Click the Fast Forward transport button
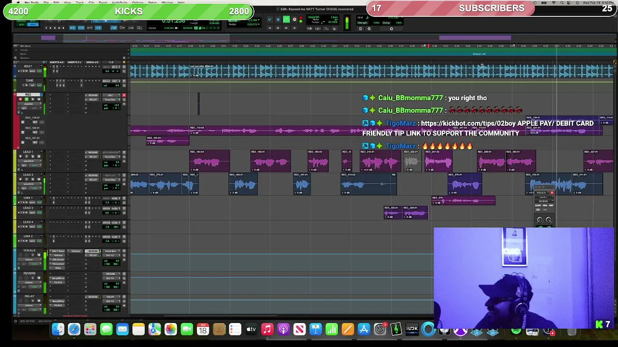This screenshot has width=618, height=347. (286, 28)
